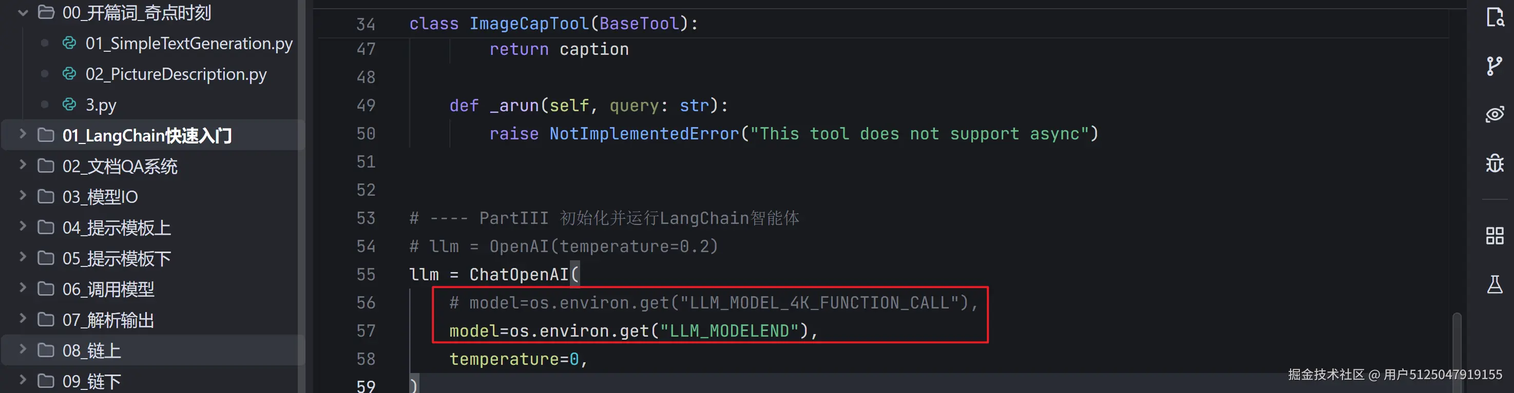This screenshot has height=393, width=1514.
Task: Expand the 01_LangChain快速入门 folder chevron
Action: coord(23,134)
